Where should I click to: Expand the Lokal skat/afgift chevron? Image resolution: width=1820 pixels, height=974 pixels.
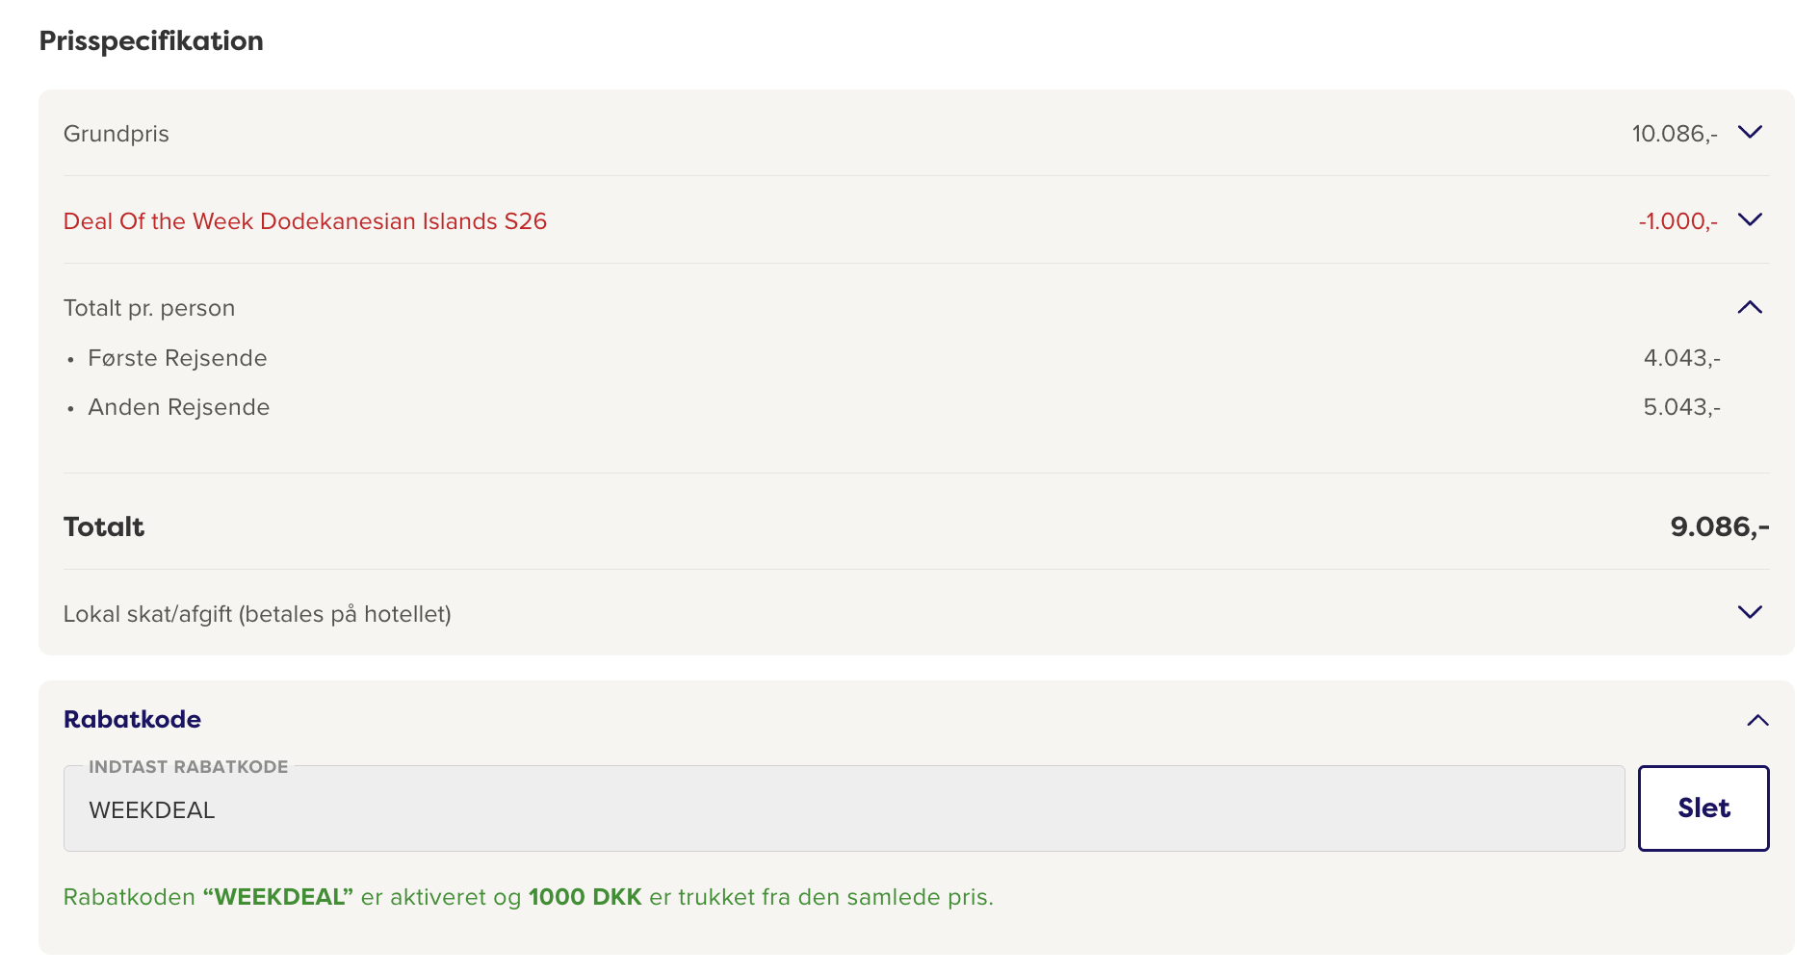[x=1750, y=613]
